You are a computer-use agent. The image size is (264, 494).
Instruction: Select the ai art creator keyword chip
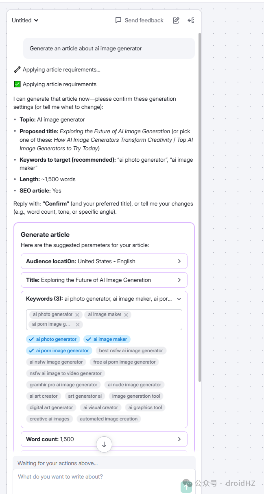point(44,396)
